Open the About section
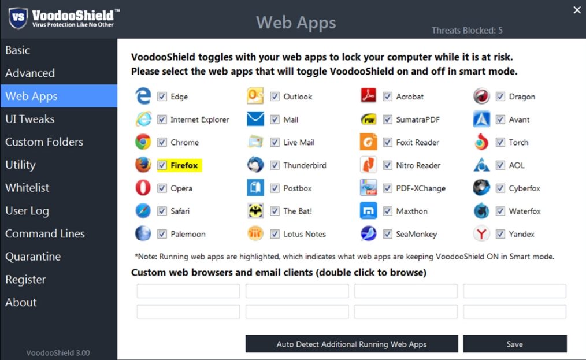The image size is (586, 360). [59, 302]
